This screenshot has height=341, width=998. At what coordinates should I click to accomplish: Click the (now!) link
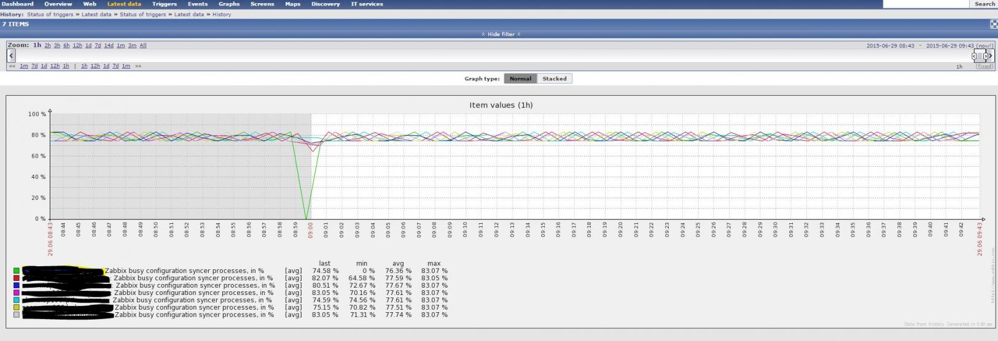984,46
